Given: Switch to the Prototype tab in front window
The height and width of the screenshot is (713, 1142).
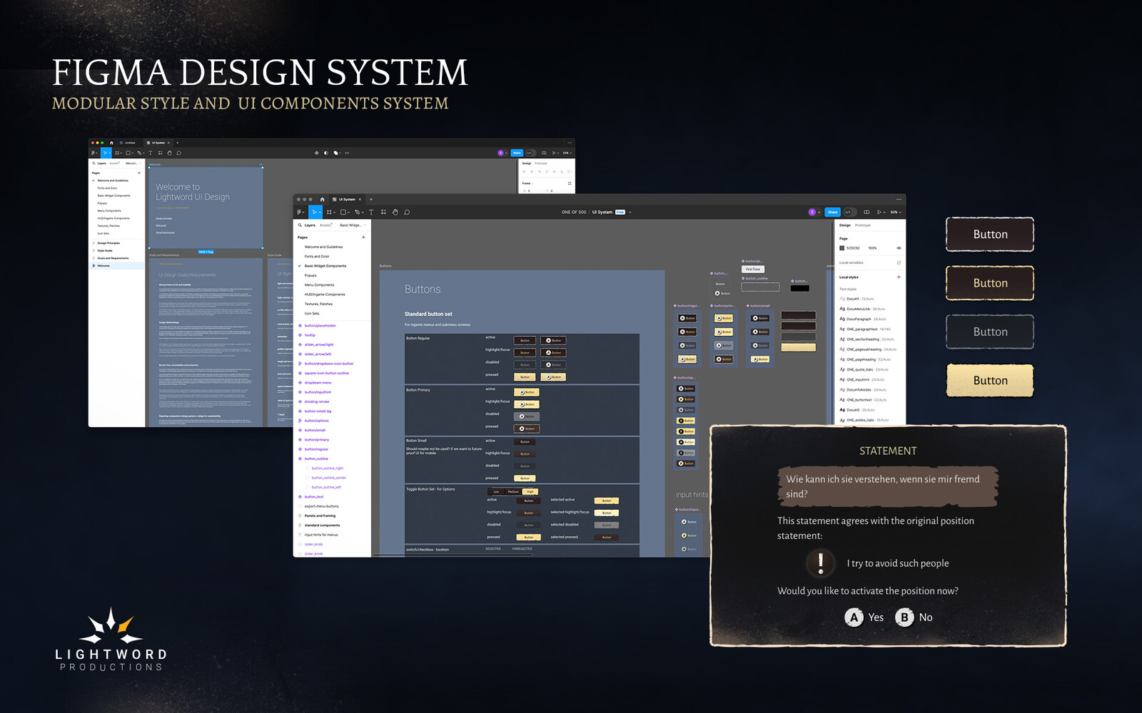Looking at the screenshot, I should [x=863, y=225].
